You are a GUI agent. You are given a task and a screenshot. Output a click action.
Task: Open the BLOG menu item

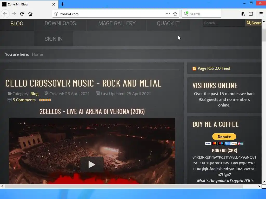(17, 24)
